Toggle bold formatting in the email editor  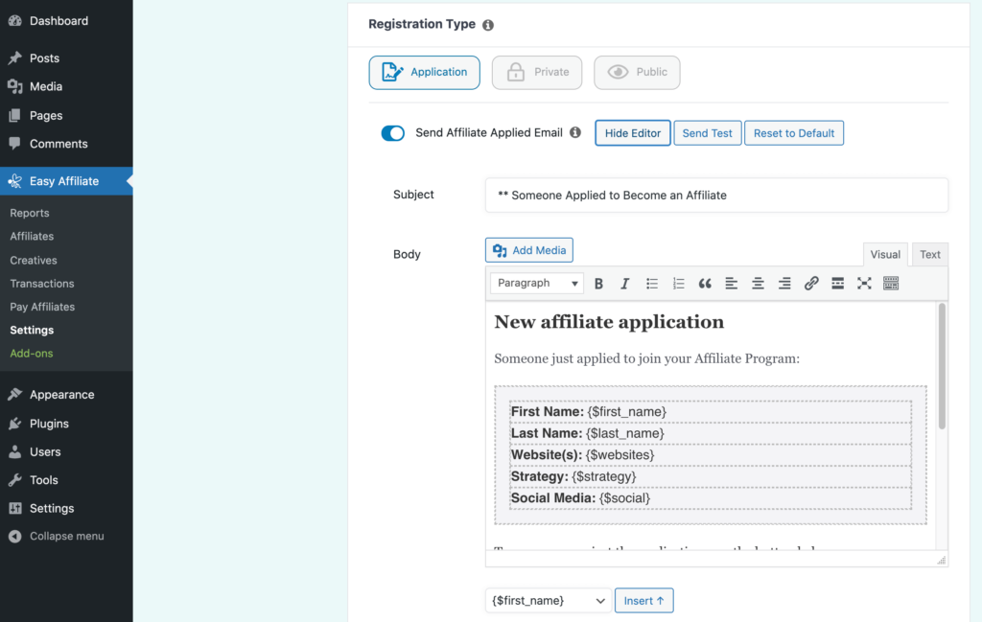coord(598,283)
